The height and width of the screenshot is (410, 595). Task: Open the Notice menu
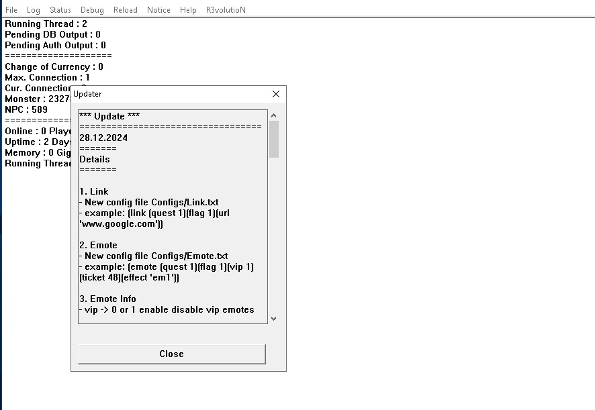pos(158,10)
